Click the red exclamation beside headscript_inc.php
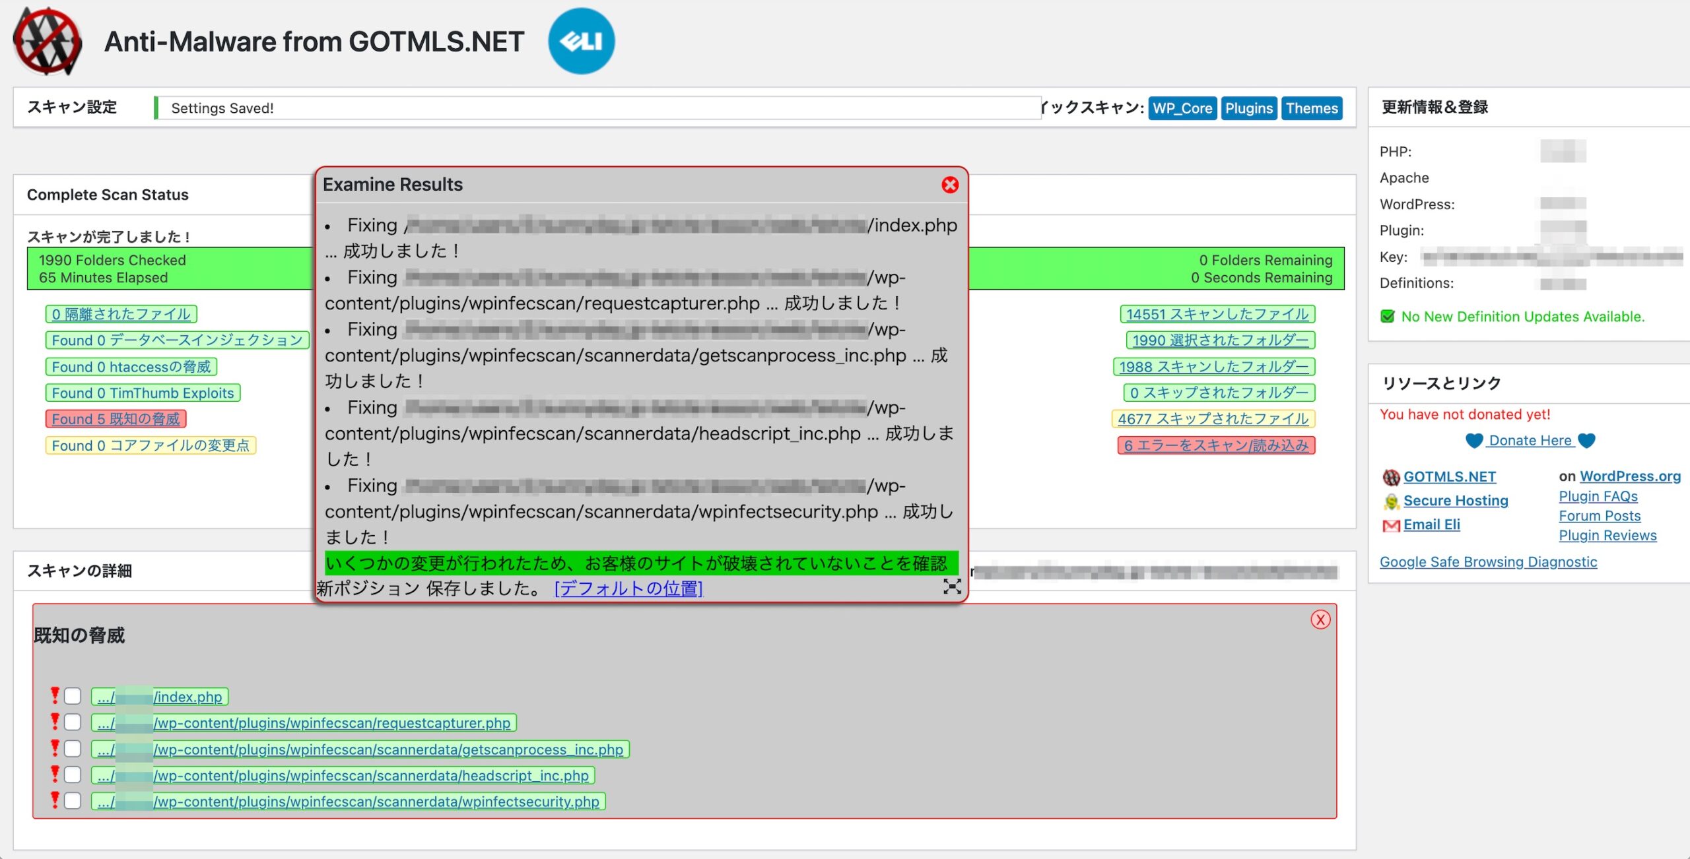 55,774
